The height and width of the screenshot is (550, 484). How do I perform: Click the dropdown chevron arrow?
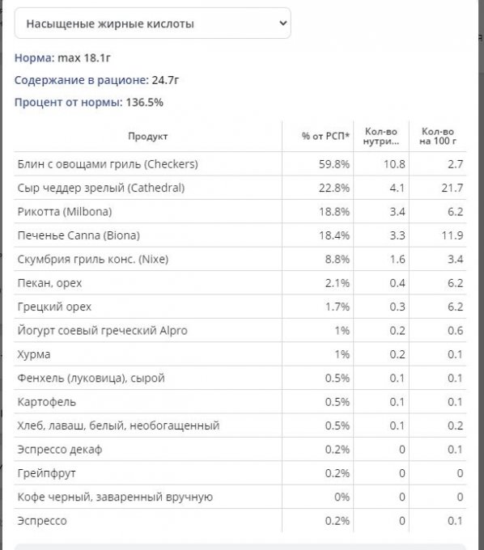[x=283, y=23]
